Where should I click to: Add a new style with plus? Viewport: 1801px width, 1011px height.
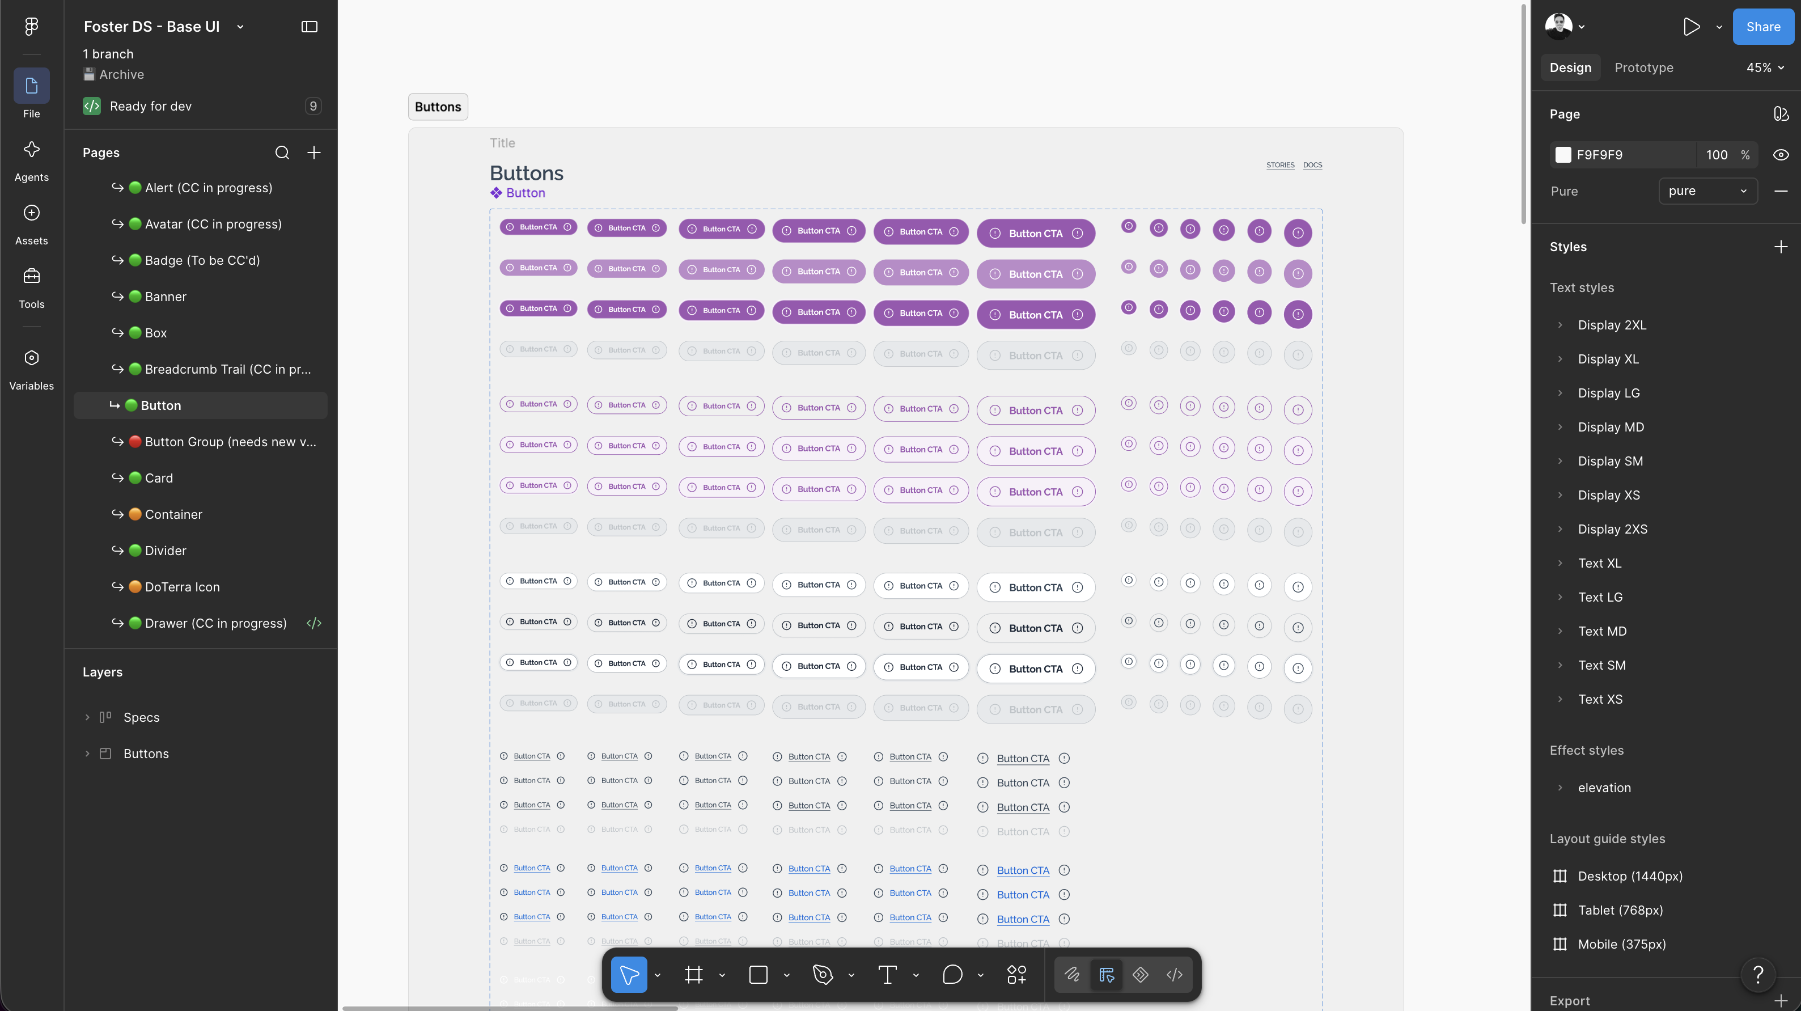pos(1781,247)
